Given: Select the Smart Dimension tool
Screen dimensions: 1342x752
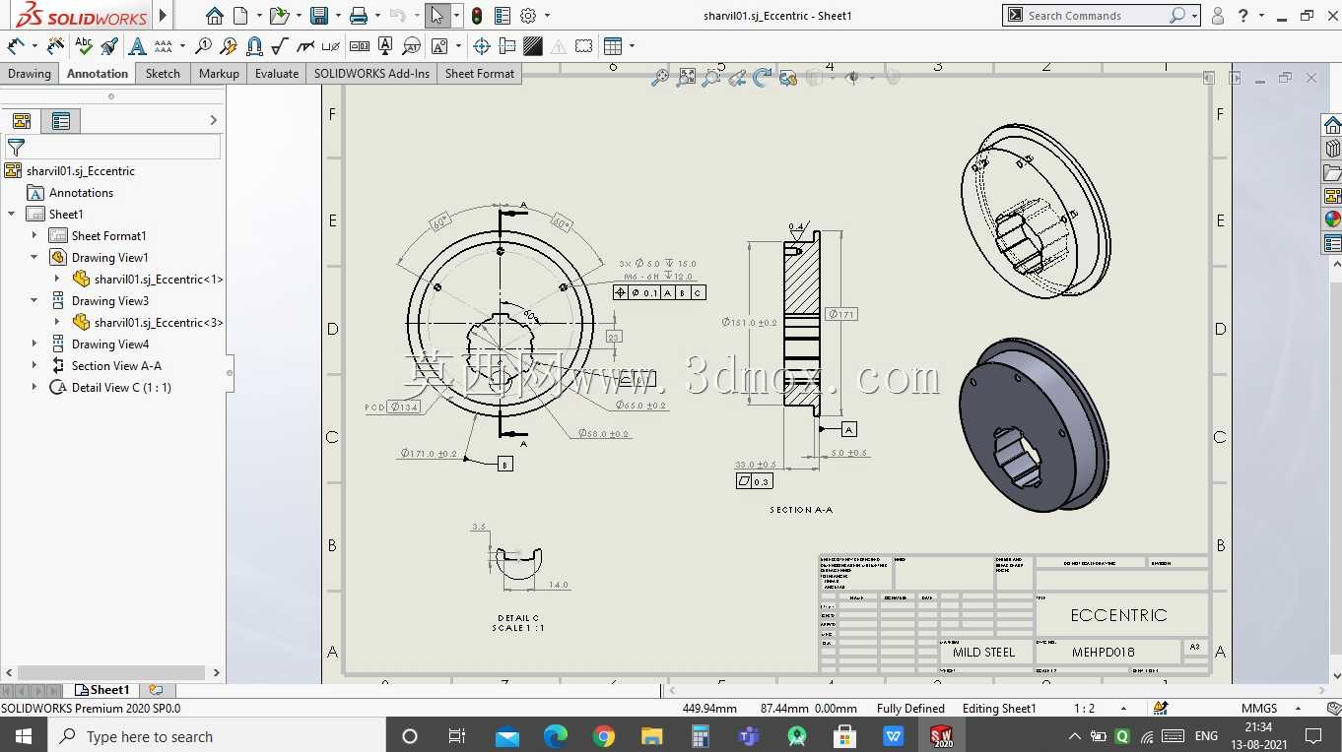Looking at the screenshot, I should 17,45.
